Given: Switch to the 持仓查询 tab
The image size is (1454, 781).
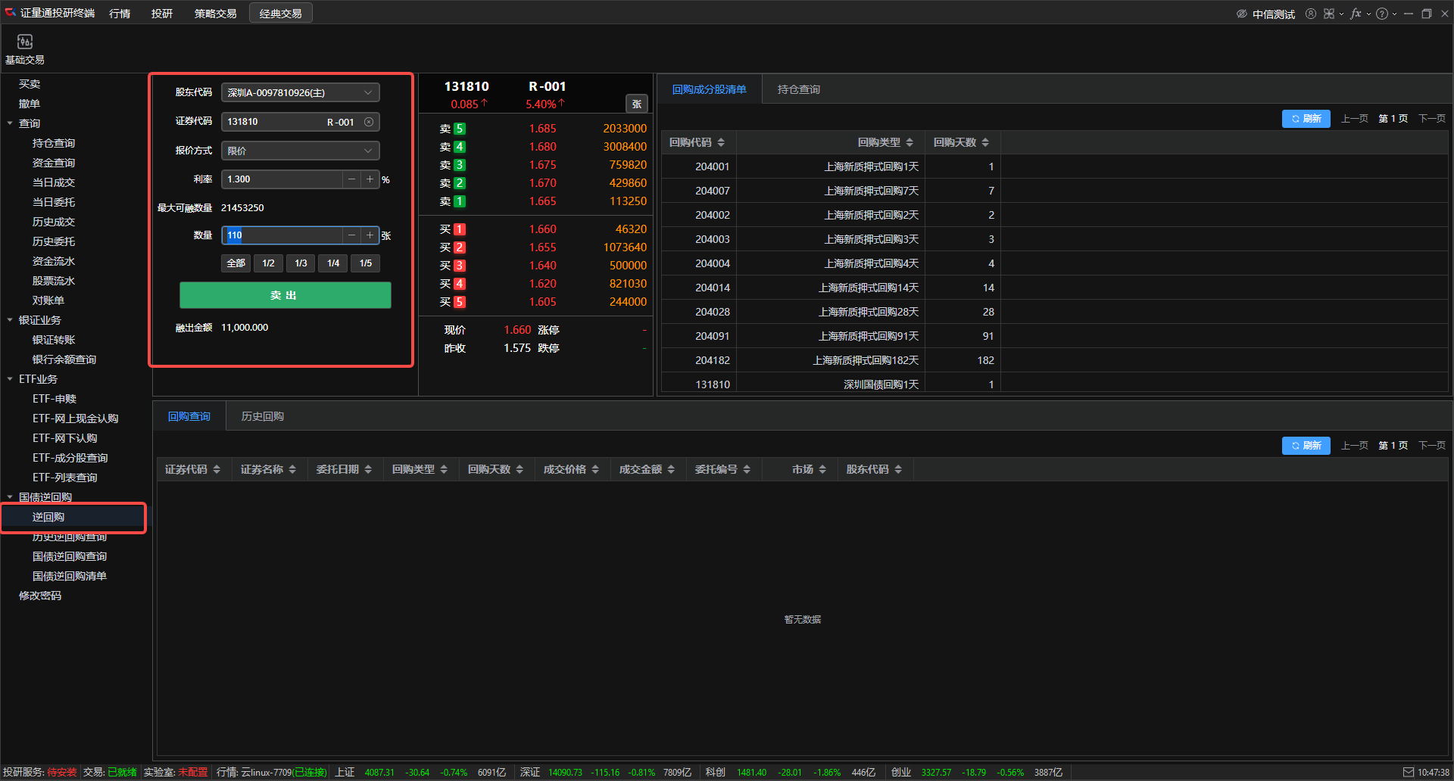Looking at the screenshot, I should pyautogui.click(x=798, y=89).
